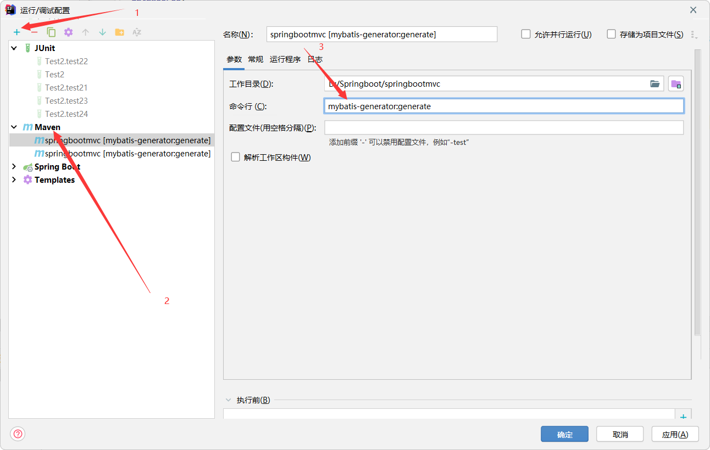Enable the 允许并行运行 checkbox

tap(526, 34)
